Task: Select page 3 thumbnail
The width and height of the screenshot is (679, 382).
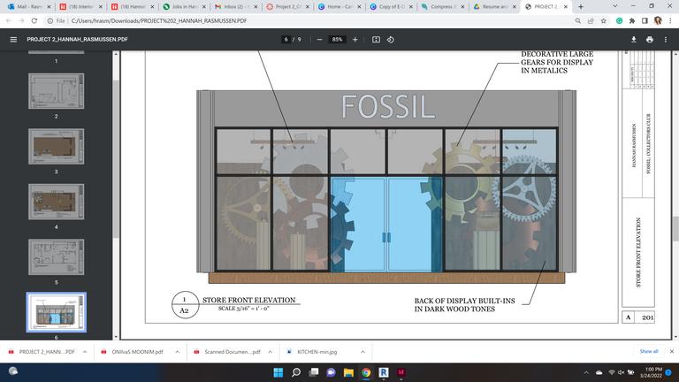Action: pos(57,147)
